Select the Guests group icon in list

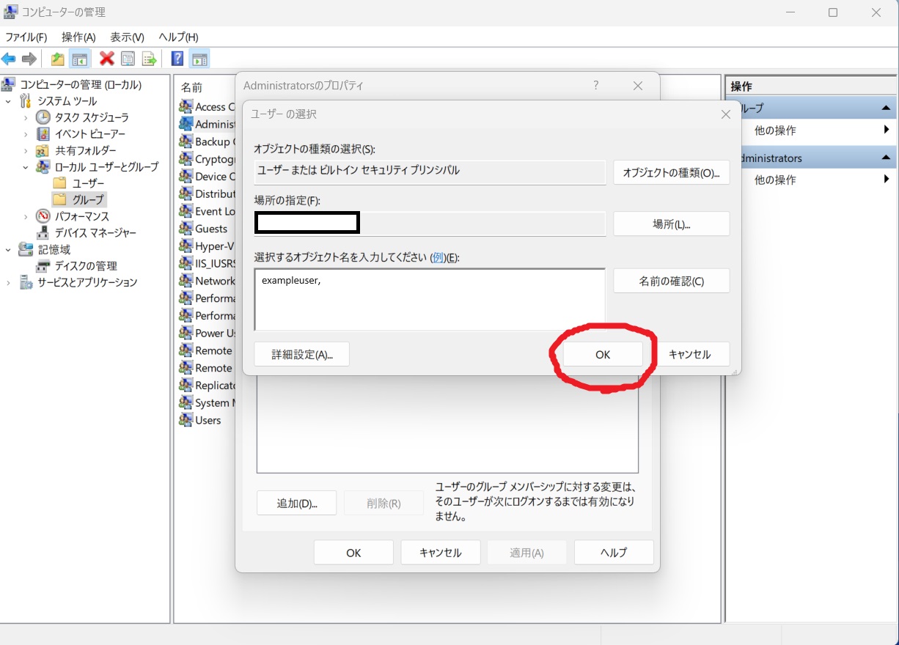186,229
